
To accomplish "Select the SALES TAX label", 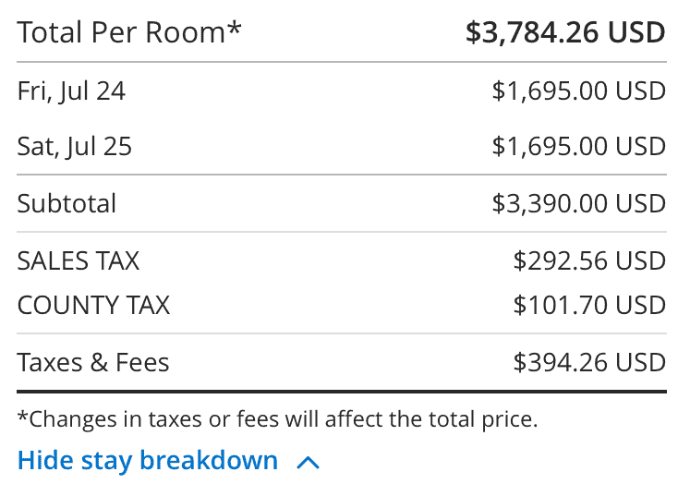I will tap(79, 260).
